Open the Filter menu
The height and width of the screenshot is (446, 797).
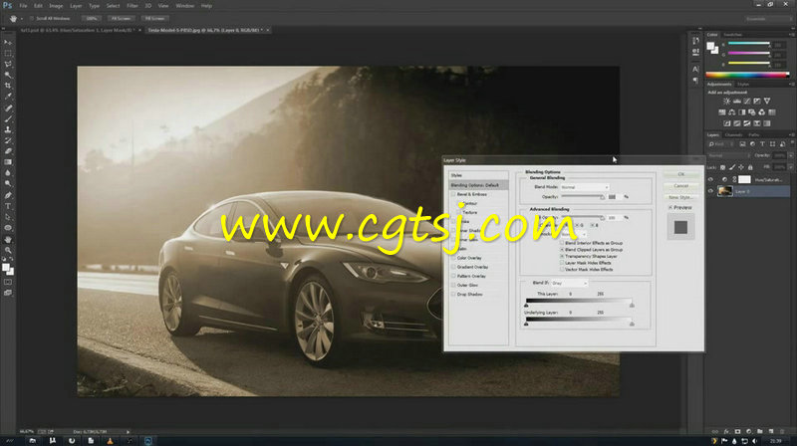pyautogui.click(x=132, y=5)
